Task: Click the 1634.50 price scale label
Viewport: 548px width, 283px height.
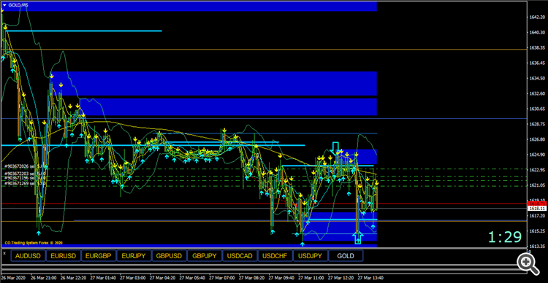Action: coord(538,78)
